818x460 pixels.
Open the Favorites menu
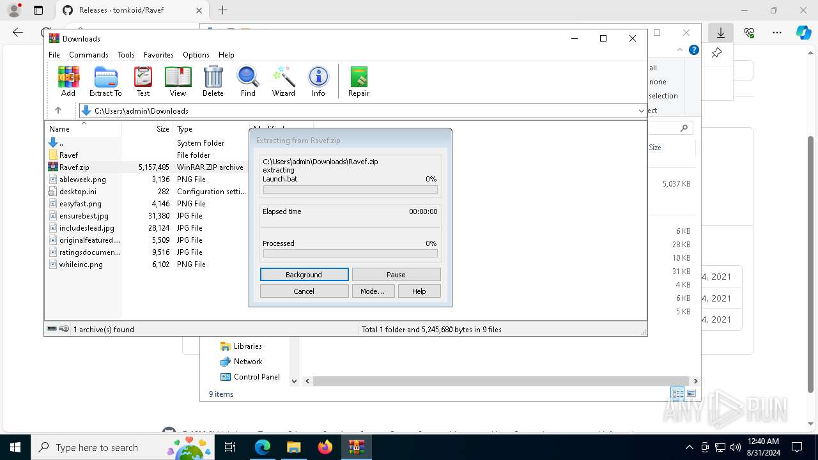pyautogui.click(x=158, y=55)
